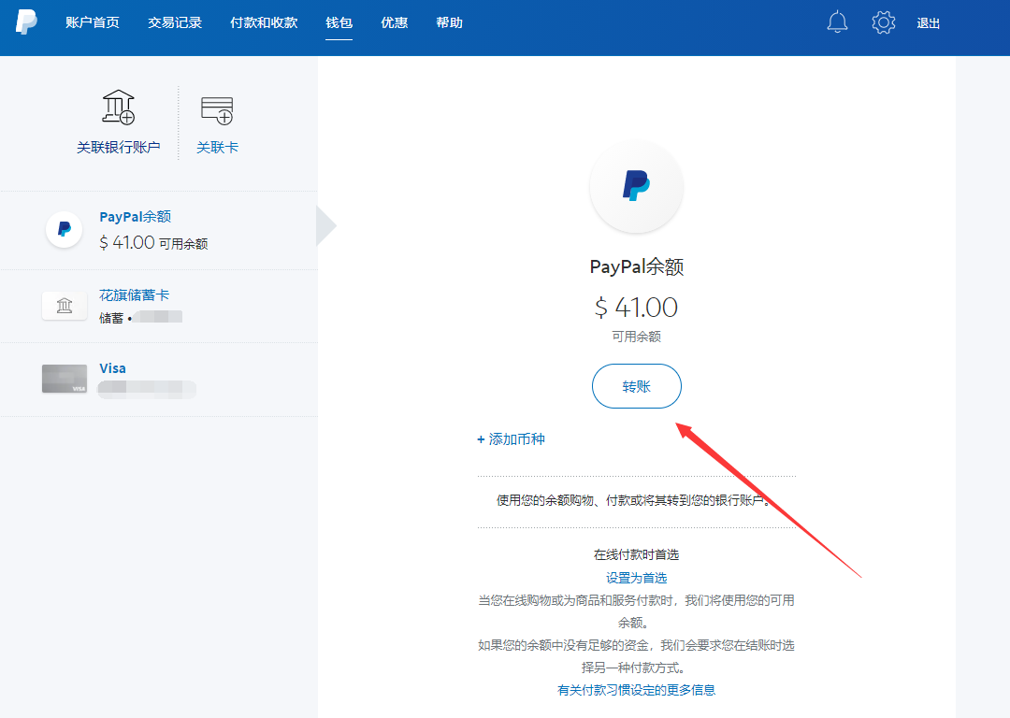Click the 转账 button
The width and height of the screenshot is (1010, 718).
coord(636,385)
